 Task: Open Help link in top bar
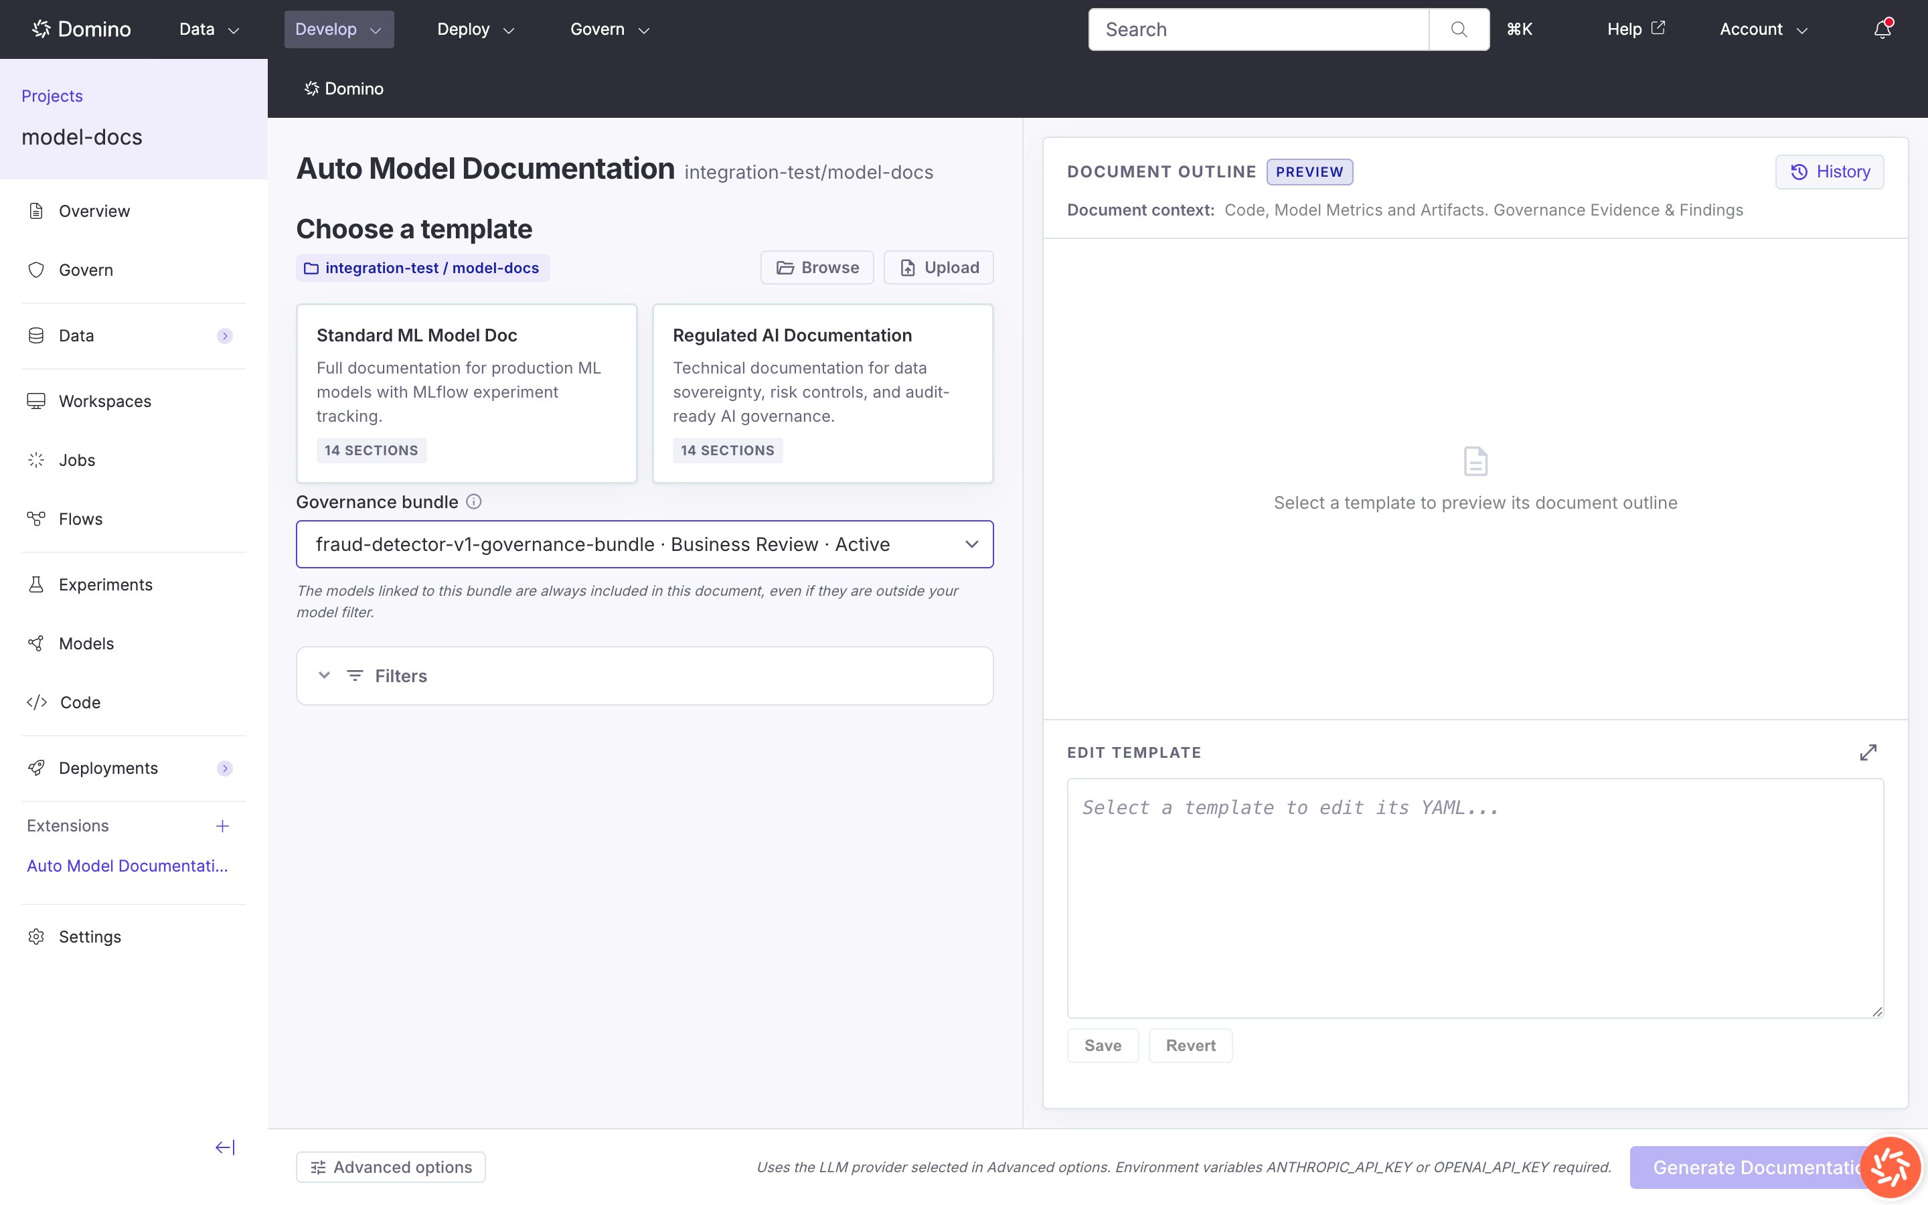point(1635,29)
